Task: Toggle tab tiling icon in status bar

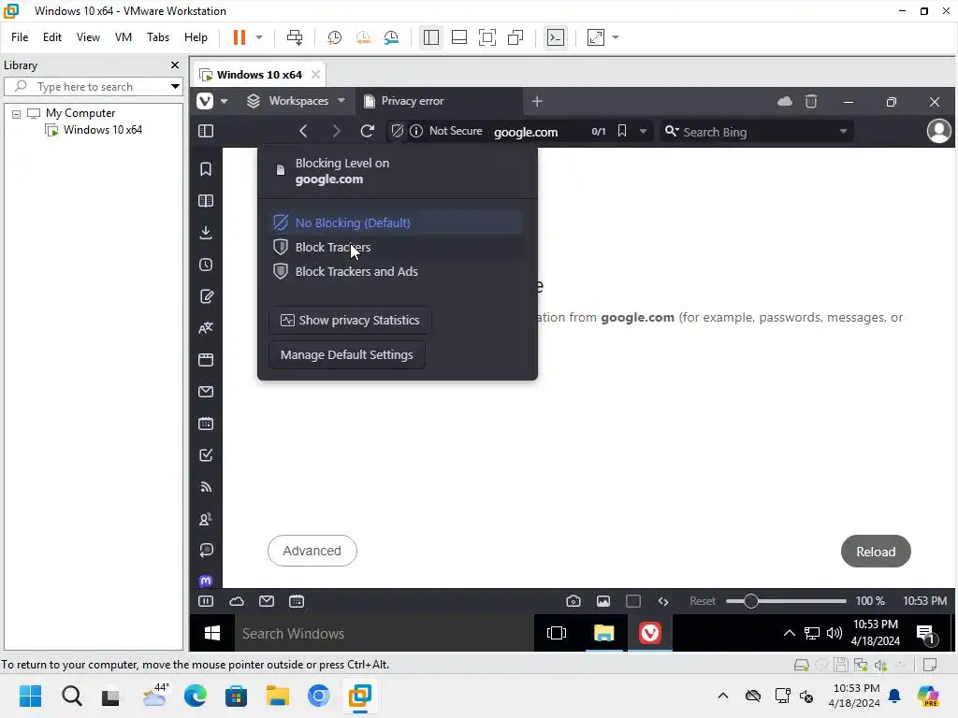Action: click(x=633, y=601)
